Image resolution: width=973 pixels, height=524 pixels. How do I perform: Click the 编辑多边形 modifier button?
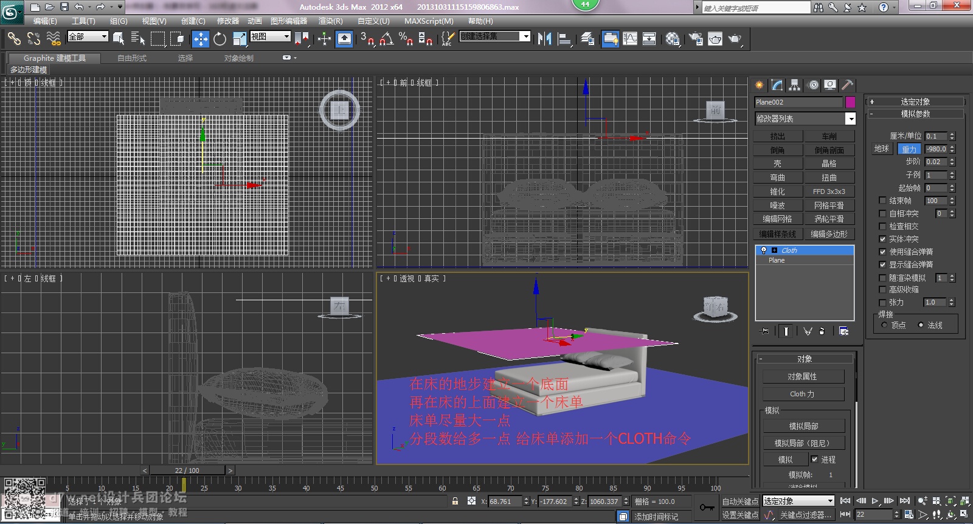(829, 234)
